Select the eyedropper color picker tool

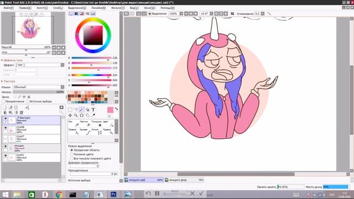click(93, 116)
